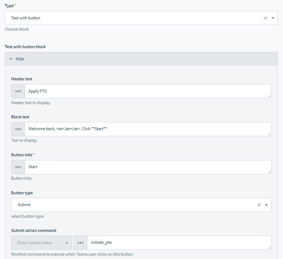This screenshot has width=283, height=259.
Task: Click the ABC icon beside initiate_pto
Action: click(x=80, y=243)
